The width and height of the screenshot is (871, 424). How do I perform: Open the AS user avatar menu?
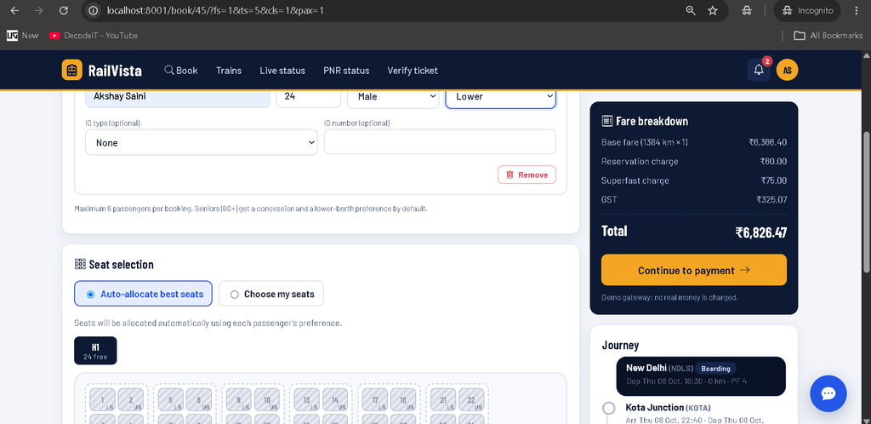(x=787, y=70)
